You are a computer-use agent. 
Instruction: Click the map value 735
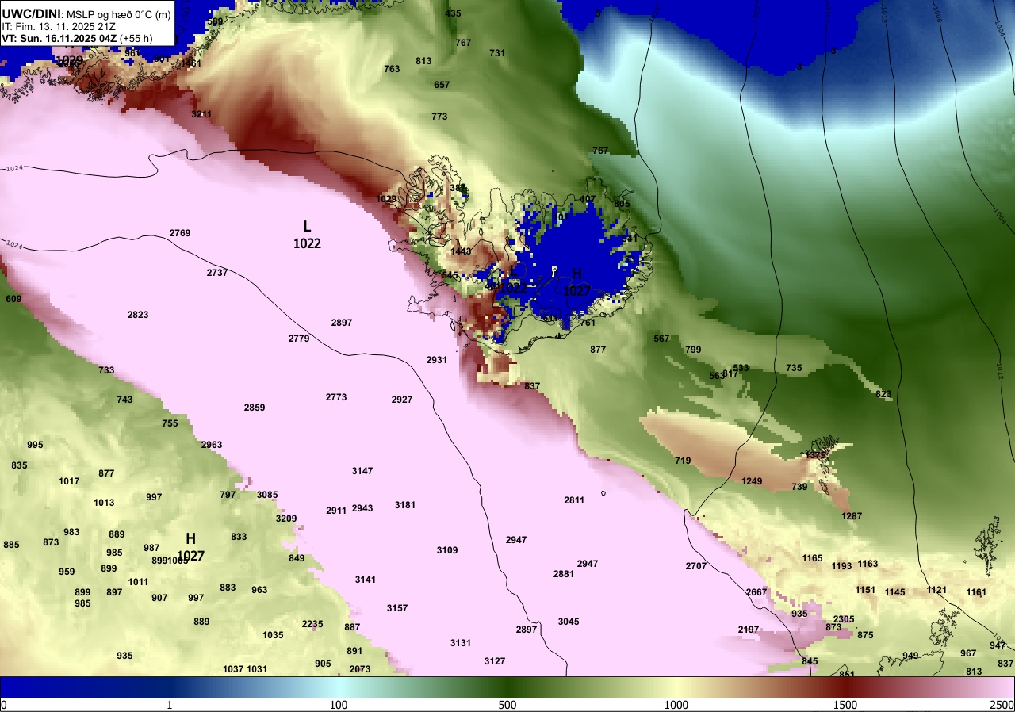(x=794, y=368)
